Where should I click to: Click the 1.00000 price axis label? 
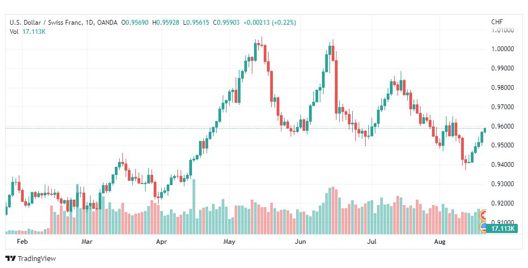pyautogui.click(x=503, y=48)
